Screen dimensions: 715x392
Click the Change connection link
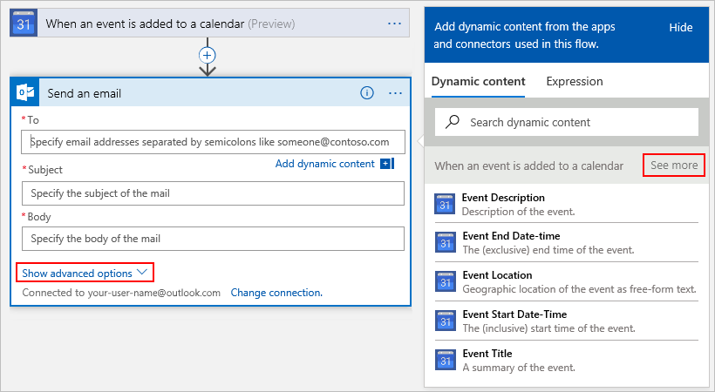pyautogui.click(x=276, y=293)
